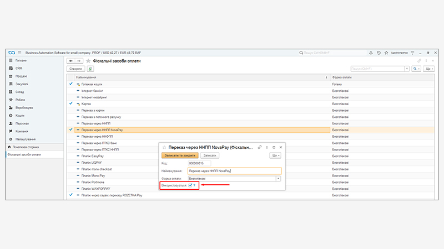Add Фіскальні засоби оплати list to favorites star
This screenshot has height=249, width=444.
click(x=88, y=61)
